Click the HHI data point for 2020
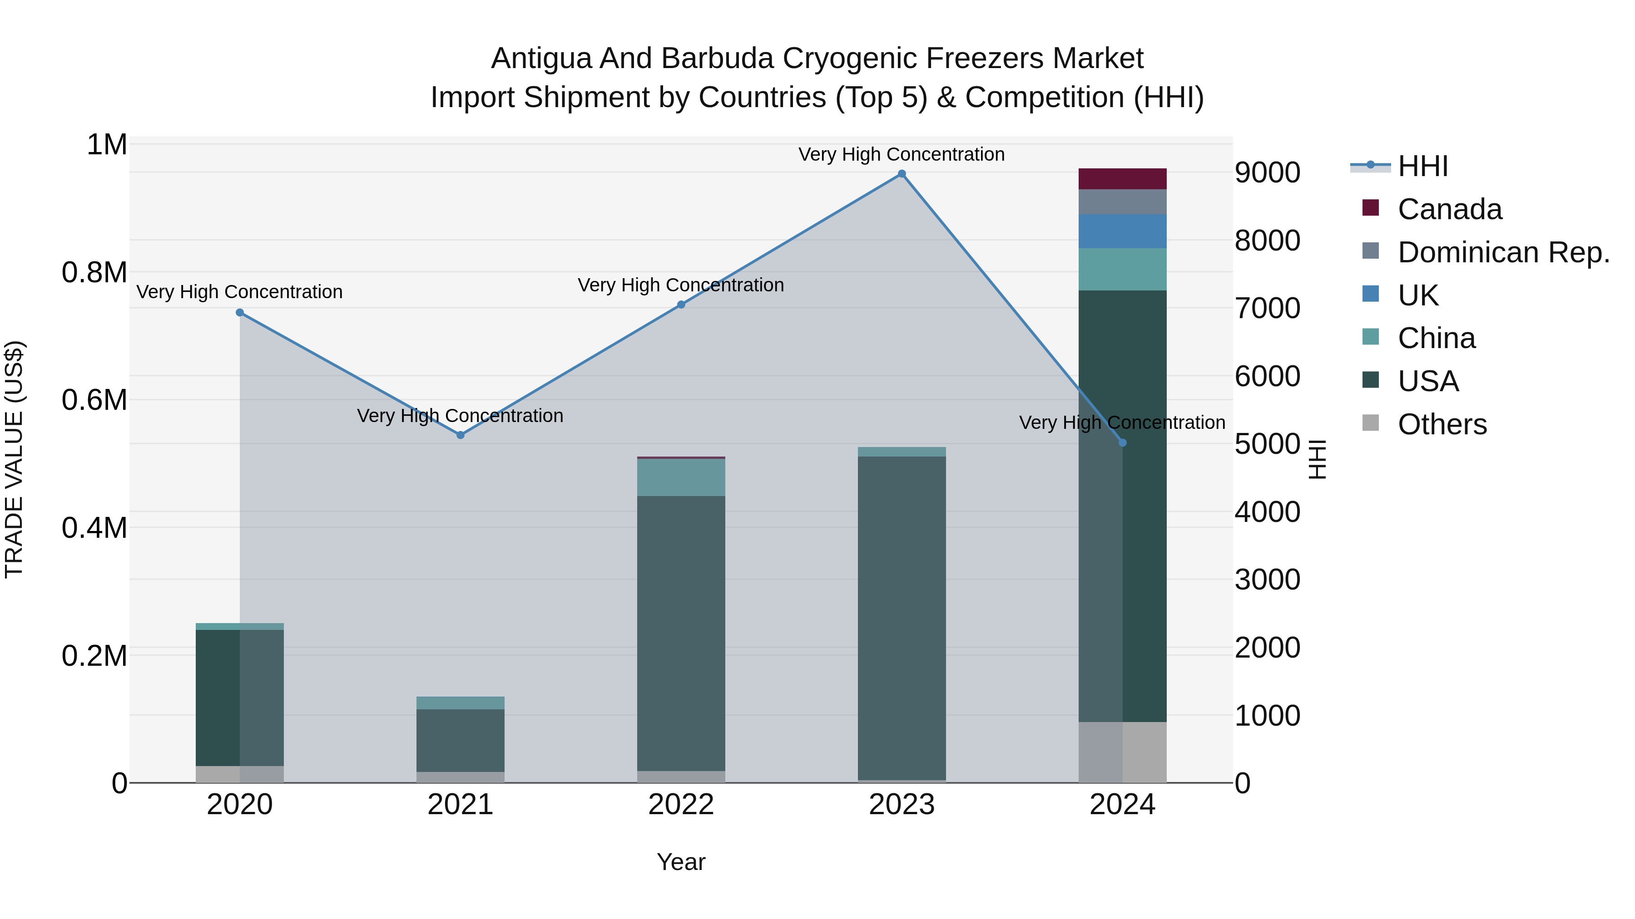 (x=240, y=313)
